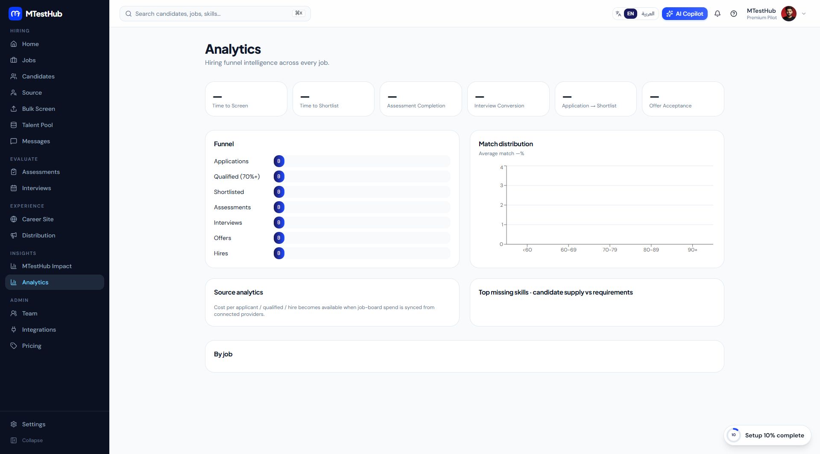820x454 pixels.
Task: Open the AI Copilot button
Action: pos(685,14)
